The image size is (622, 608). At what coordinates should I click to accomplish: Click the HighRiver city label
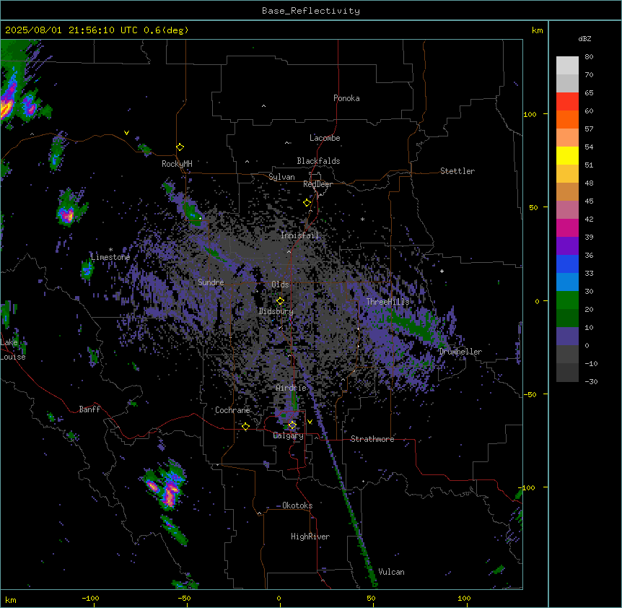click(x=310, y=537)
